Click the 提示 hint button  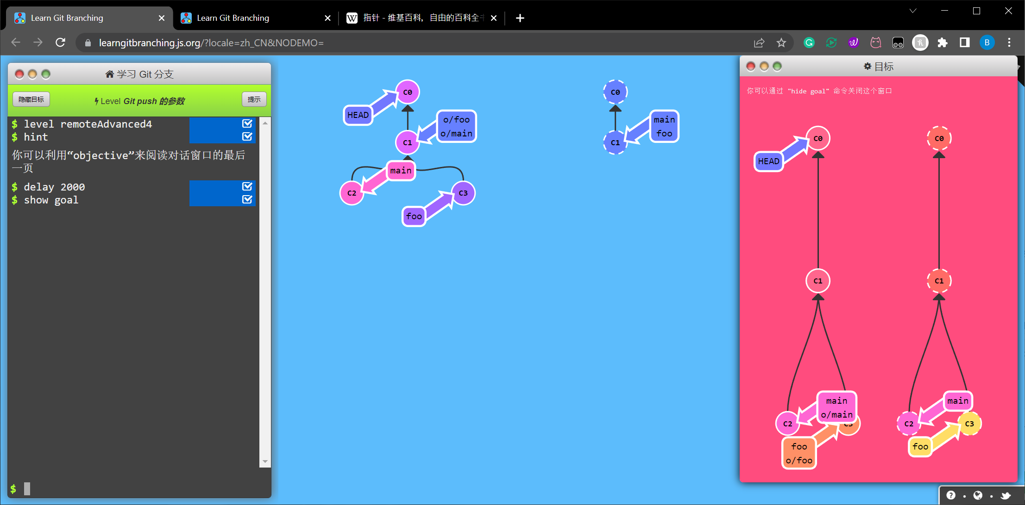(254, 99)
